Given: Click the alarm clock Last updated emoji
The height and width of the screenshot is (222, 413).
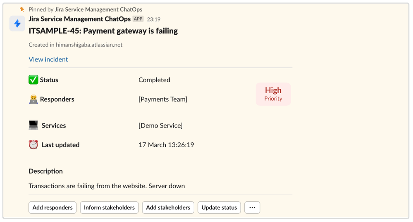Looking at the screenshot, I should click(33, 145).
